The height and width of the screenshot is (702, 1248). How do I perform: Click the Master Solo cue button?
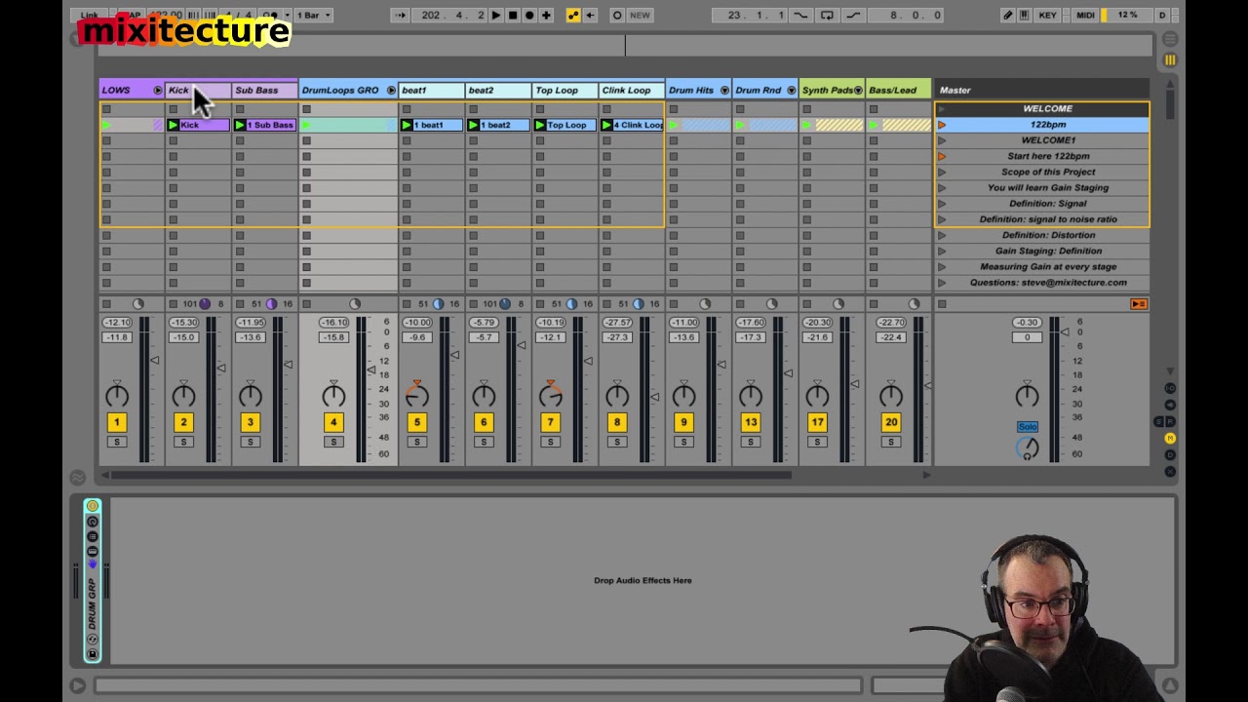click(x=1028, y=427)
